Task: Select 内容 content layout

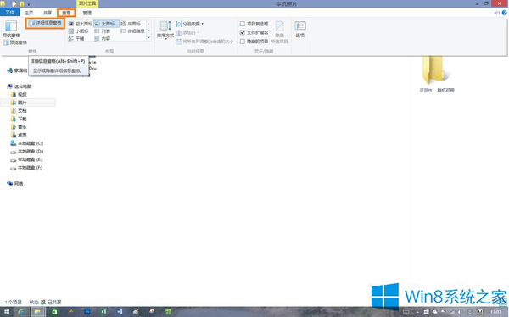Action: pos(103,39)
